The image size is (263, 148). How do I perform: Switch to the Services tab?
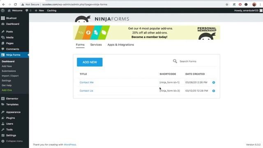[x=96, y=45]
